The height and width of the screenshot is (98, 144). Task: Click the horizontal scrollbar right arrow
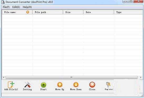click(x=141, y=78)
